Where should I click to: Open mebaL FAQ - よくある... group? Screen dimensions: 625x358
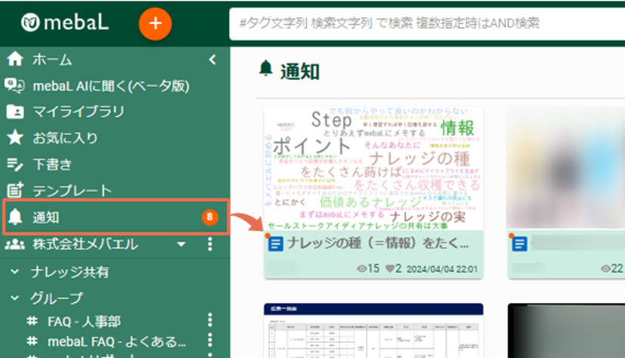click(x=117, y=341)
